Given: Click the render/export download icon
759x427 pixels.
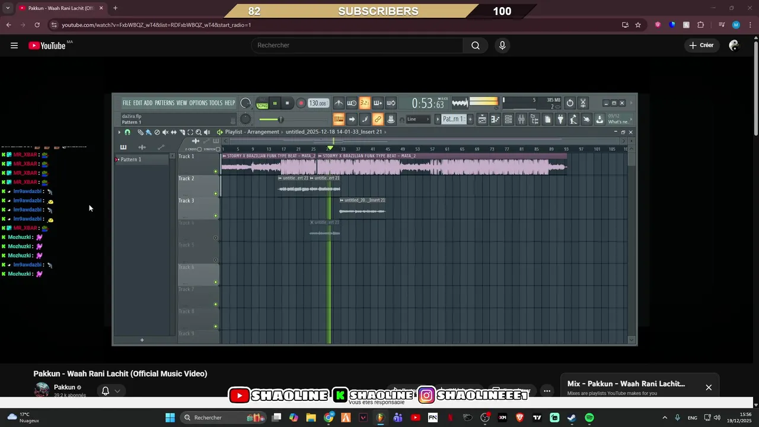Looking at the screenshot, I should point(599,119).
